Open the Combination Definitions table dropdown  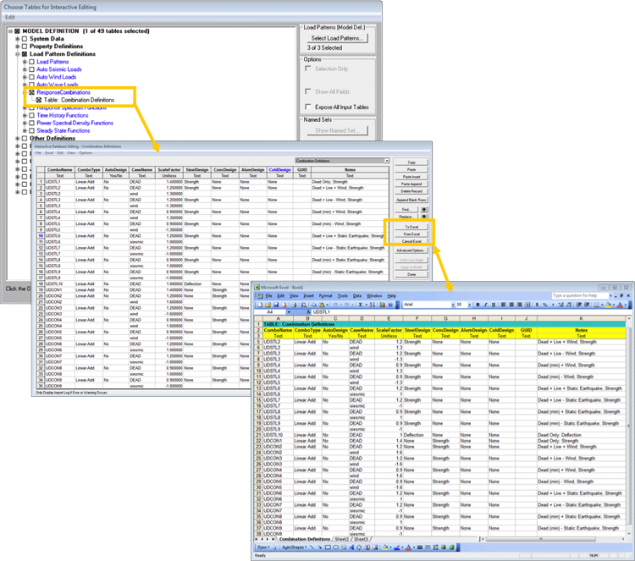pyautogui.click(x=387, y=161)
